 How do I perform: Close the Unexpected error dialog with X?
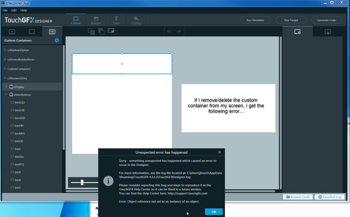tap(220, 152)
